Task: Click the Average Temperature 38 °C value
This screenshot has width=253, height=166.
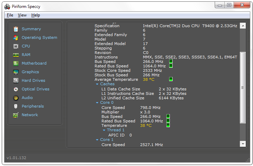Action: pos(149,79)
